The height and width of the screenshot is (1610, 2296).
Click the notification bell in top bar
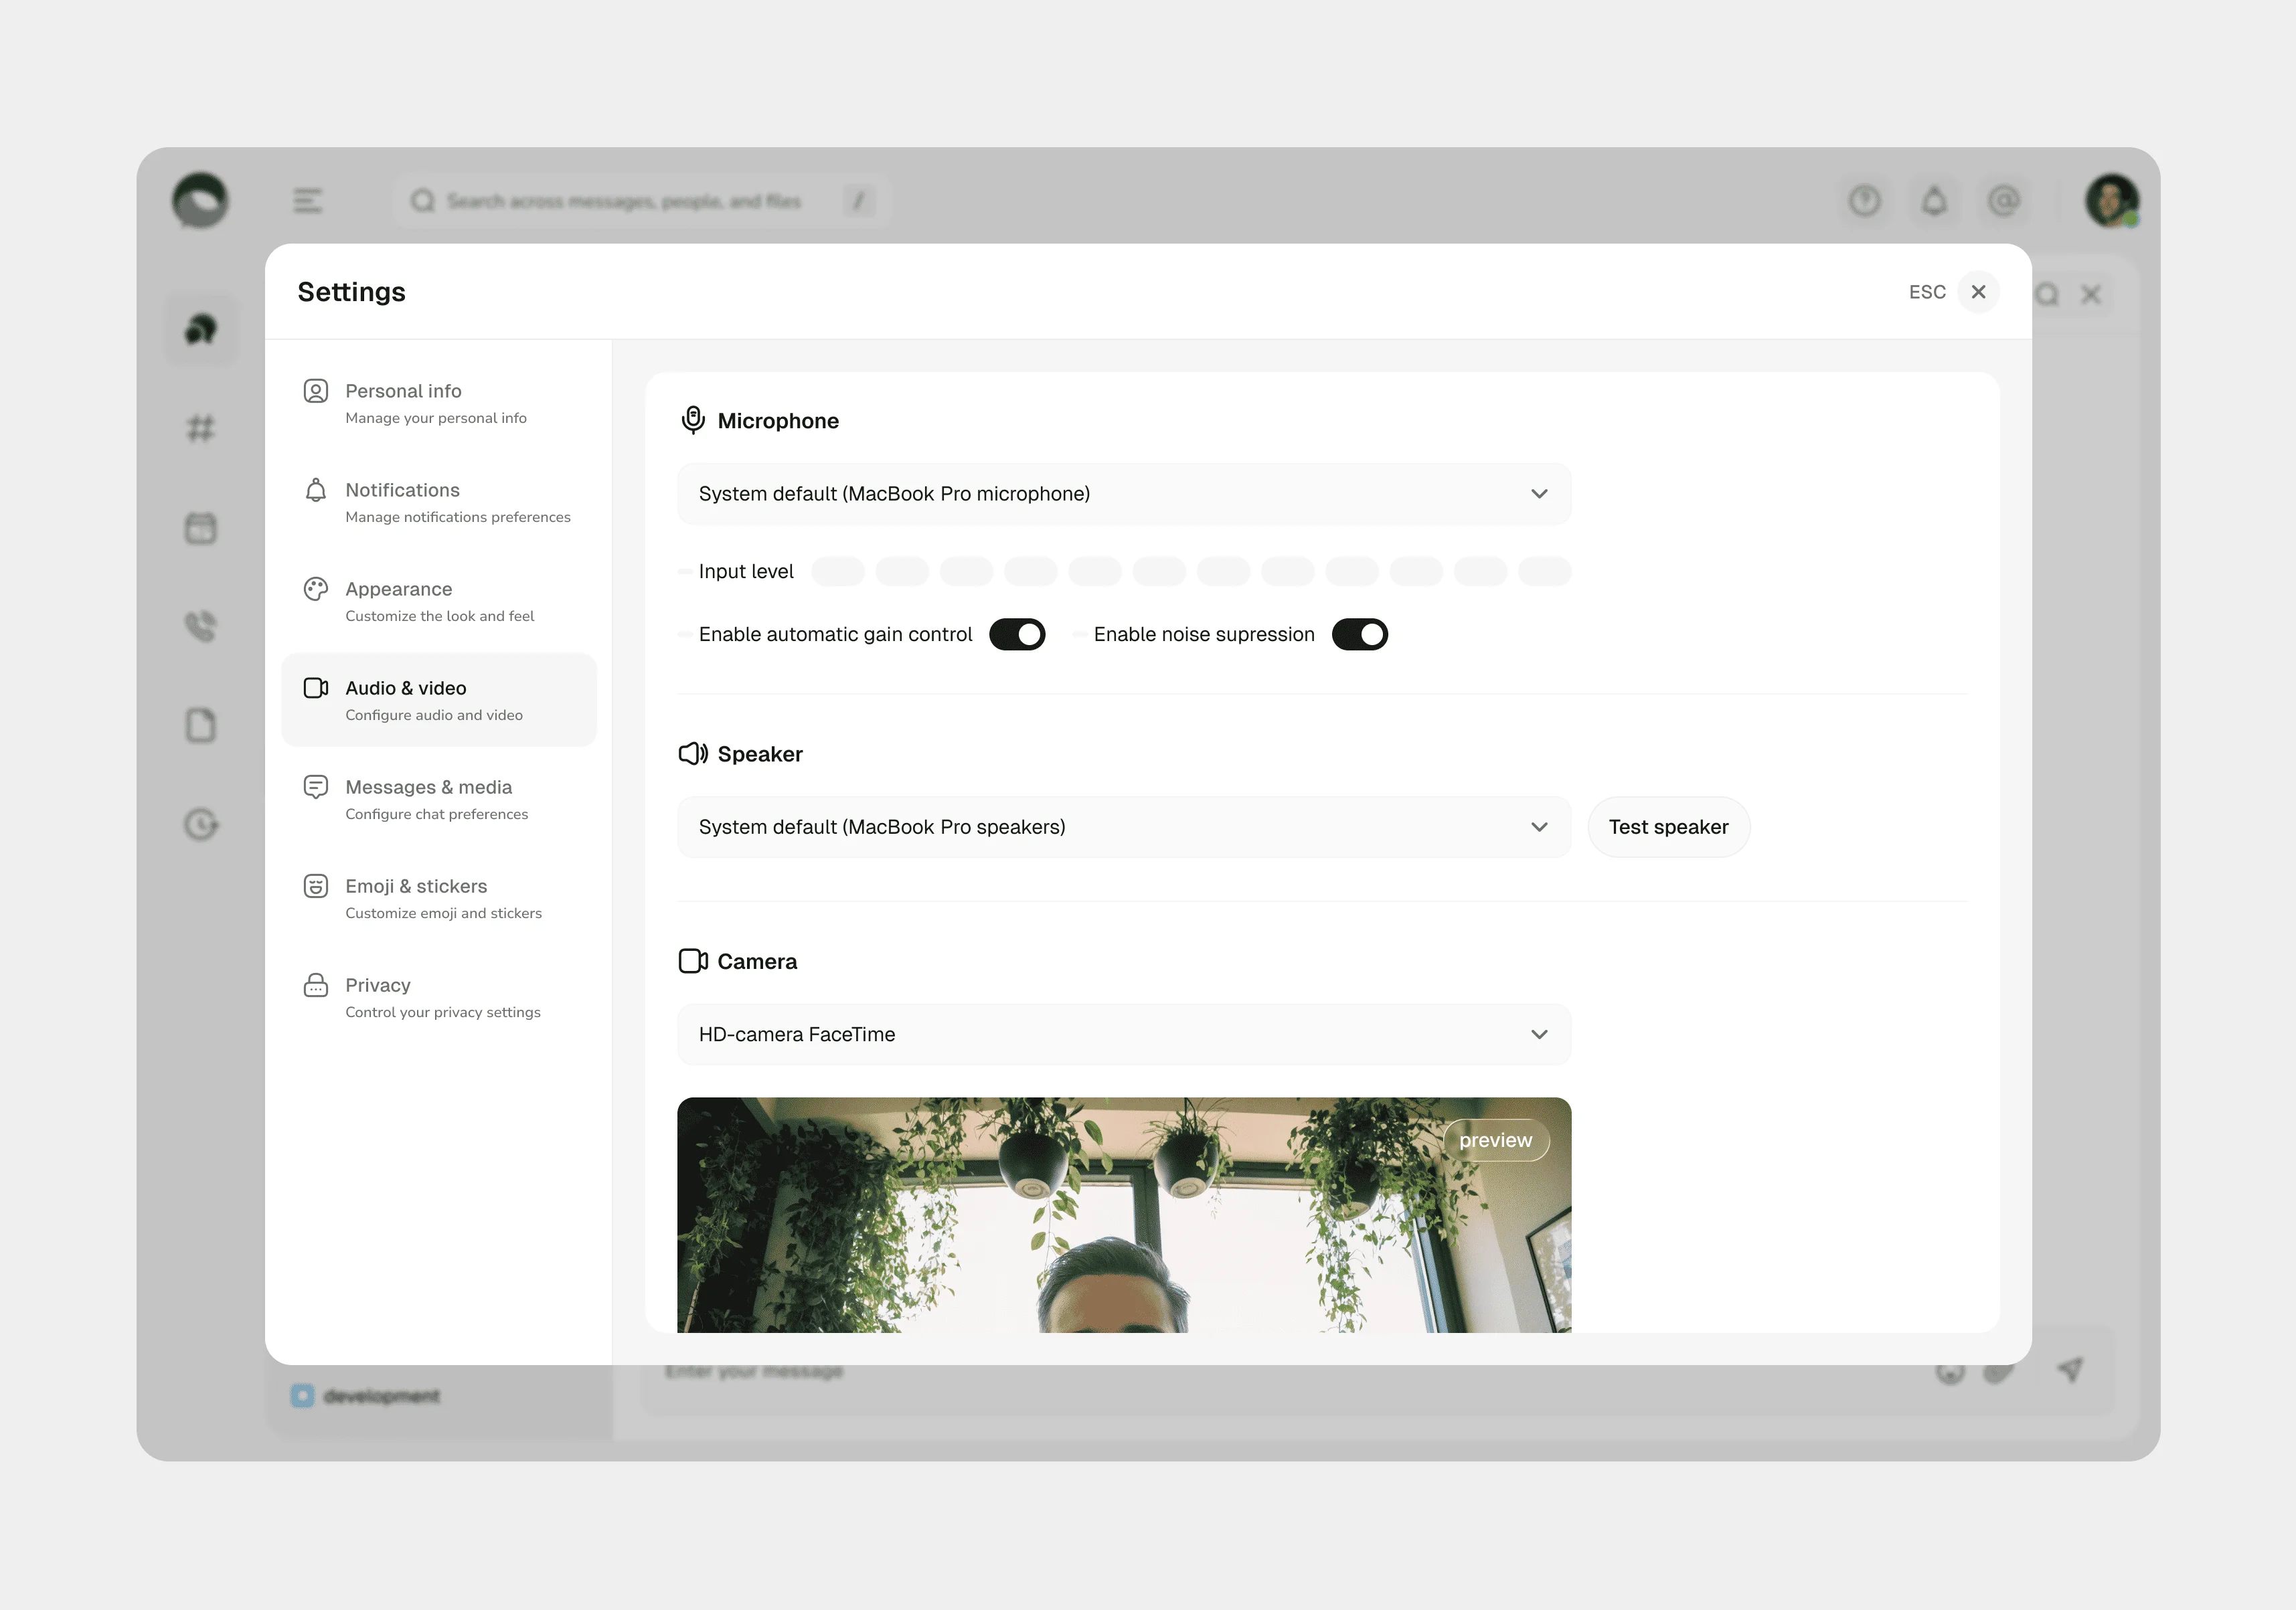point(1934,201)
